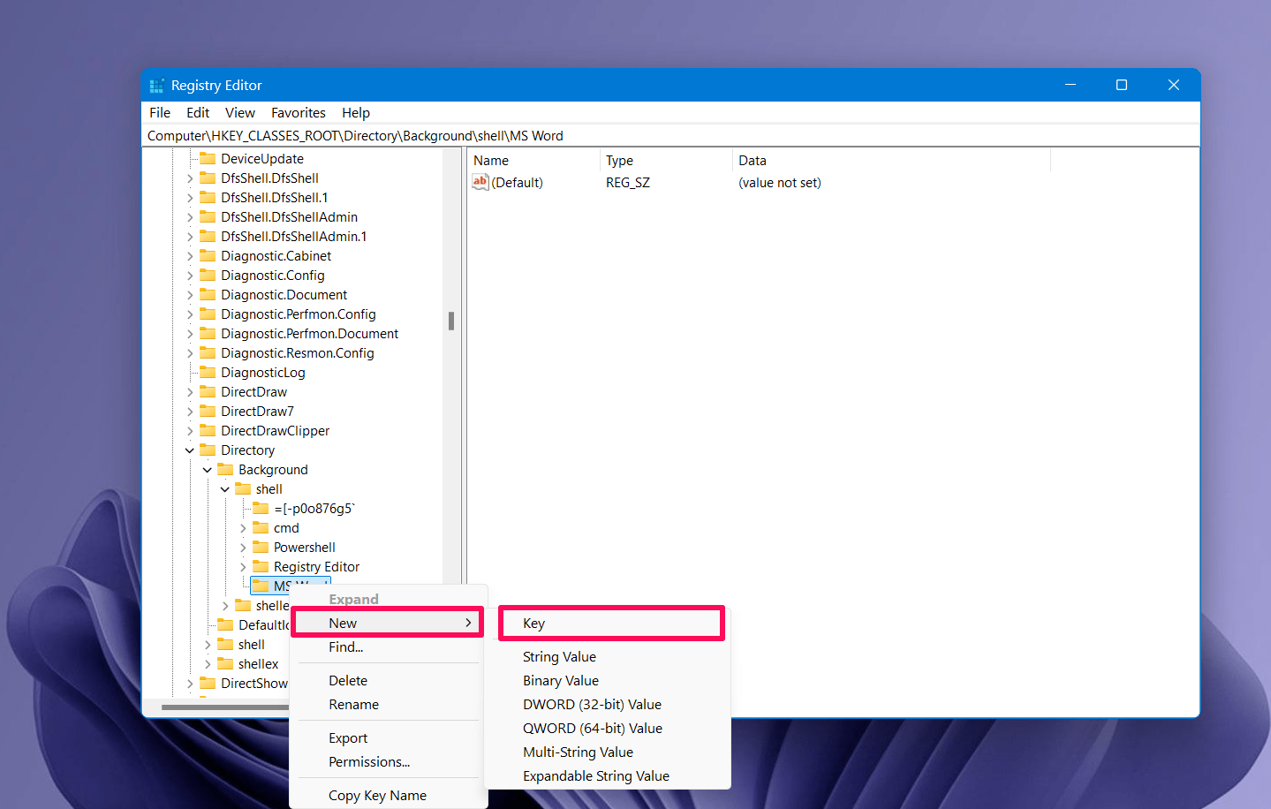
Task: Create a new Multi-String Value
Action: pyautogui.click(x=578, y=752)
